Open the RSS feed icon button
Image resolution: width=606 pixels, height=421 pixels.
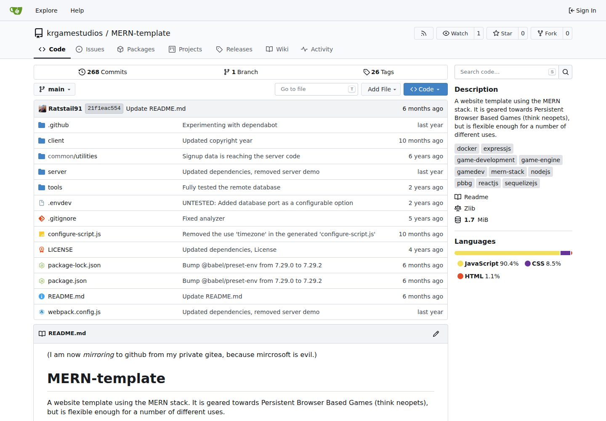424,33
